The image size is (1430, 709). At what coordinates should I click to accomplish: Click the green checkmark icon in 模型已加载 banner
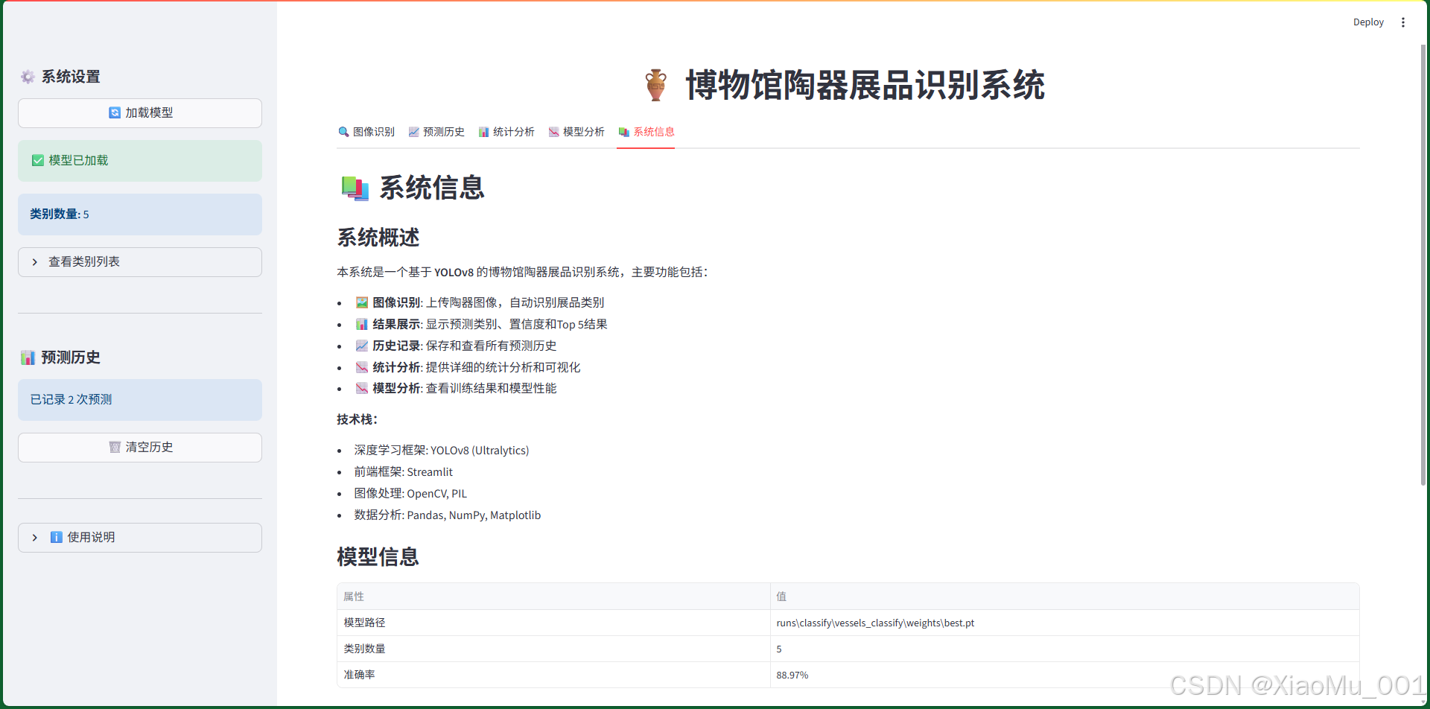pos(37,159)
